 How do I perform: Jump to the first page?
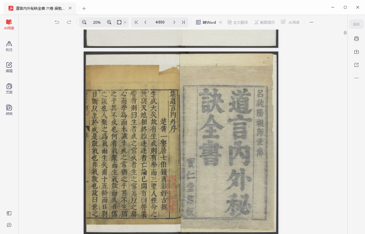[x=136, y=22]
